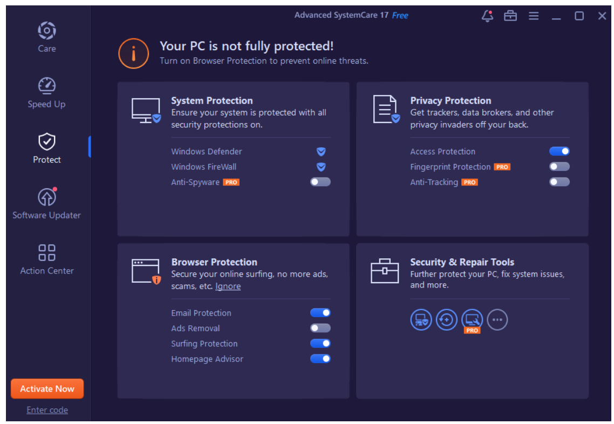Screen dimensions: 614x424
Task: Click PRO badge next to Anti-Tracking
Action: [x=469, y=182]
